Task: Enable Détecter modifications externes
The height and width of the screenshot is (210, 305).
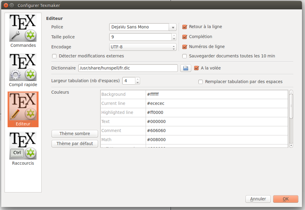Action: [54, 56]
